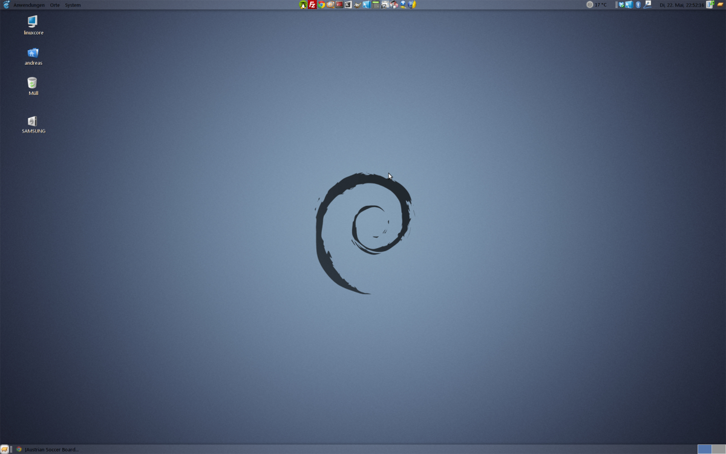Click the weather condition icon
This screenshot has width=726, height=454.
tap(590, 5)
